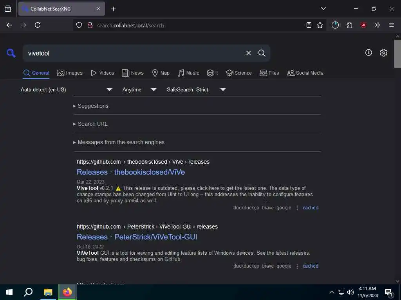Switch to the General category tab
The height and width of the screenshot is (300, 401).
tap(36, 73)
